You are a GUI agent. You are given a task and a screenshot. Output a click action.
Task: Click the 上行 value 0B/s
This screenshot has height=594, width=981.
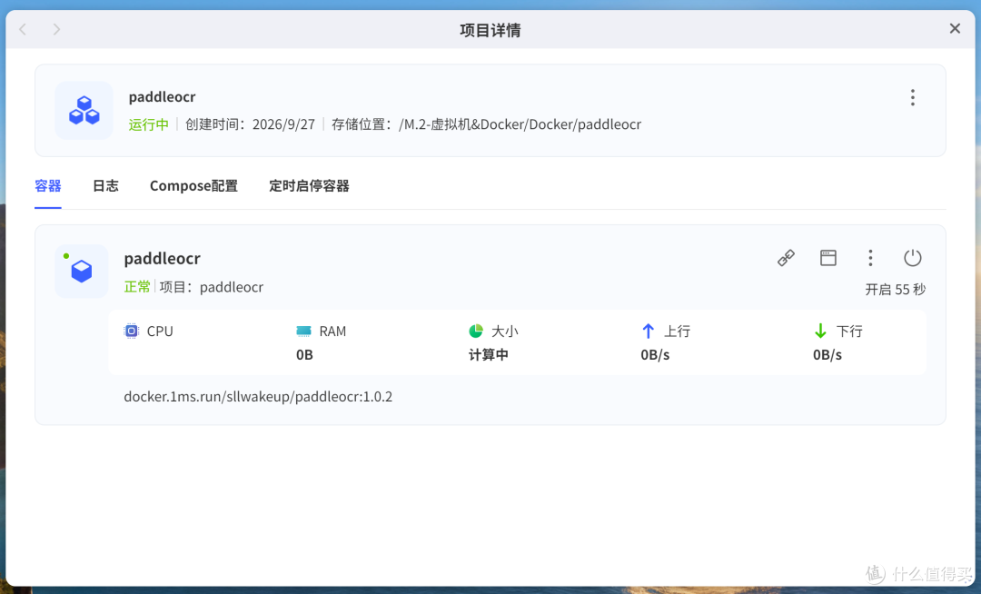point(655,355)
